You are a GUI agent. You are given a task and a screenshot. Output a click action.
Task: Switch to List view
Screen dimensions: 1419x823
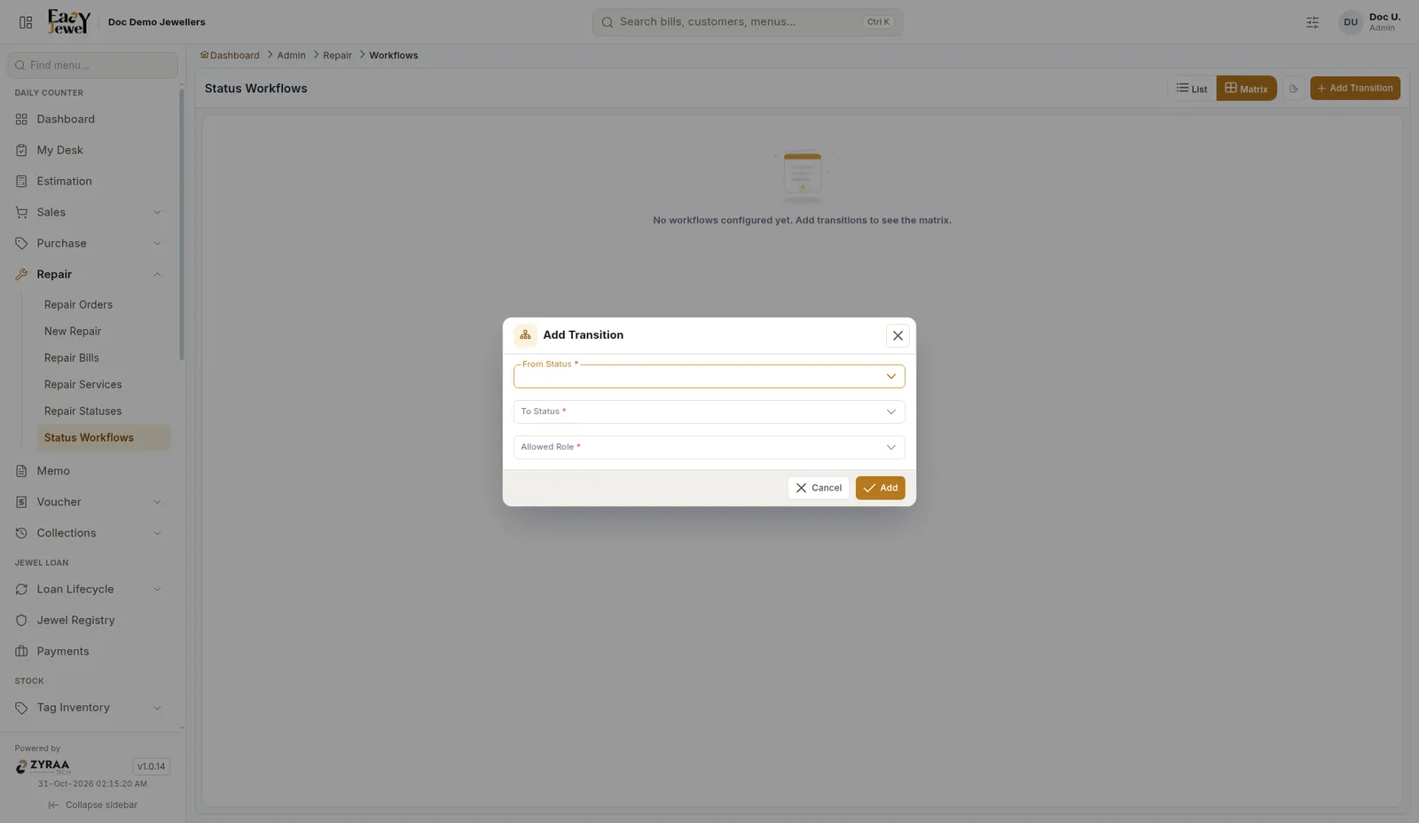1191,89
